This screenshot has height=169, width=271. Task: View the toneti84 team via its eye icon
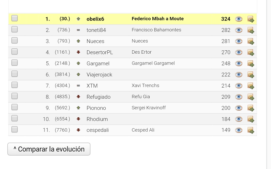239,30
